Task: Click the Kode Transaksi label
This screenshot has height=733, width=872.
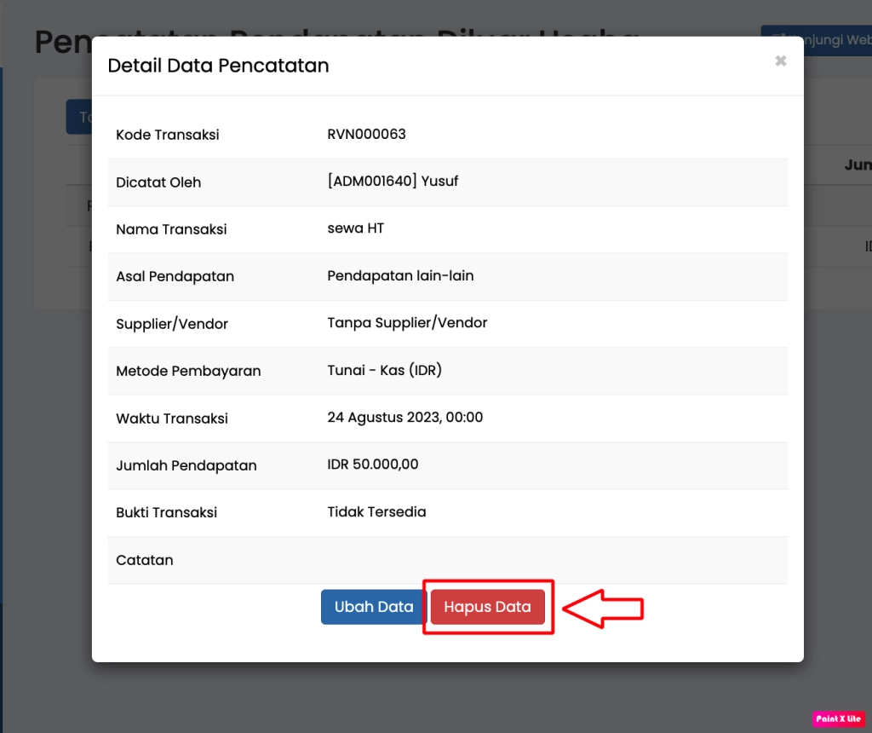Action: pyautogui.click(x=167, y=135)
